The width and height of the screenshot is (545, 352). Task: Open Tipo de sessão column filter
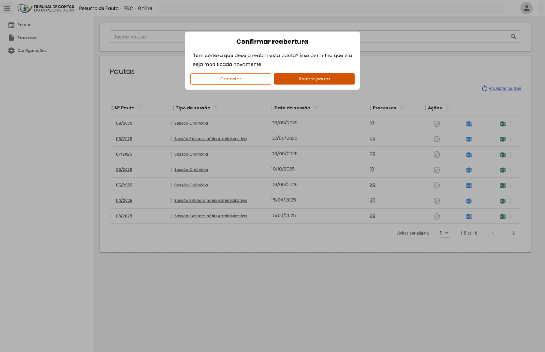tap(216, 108)
